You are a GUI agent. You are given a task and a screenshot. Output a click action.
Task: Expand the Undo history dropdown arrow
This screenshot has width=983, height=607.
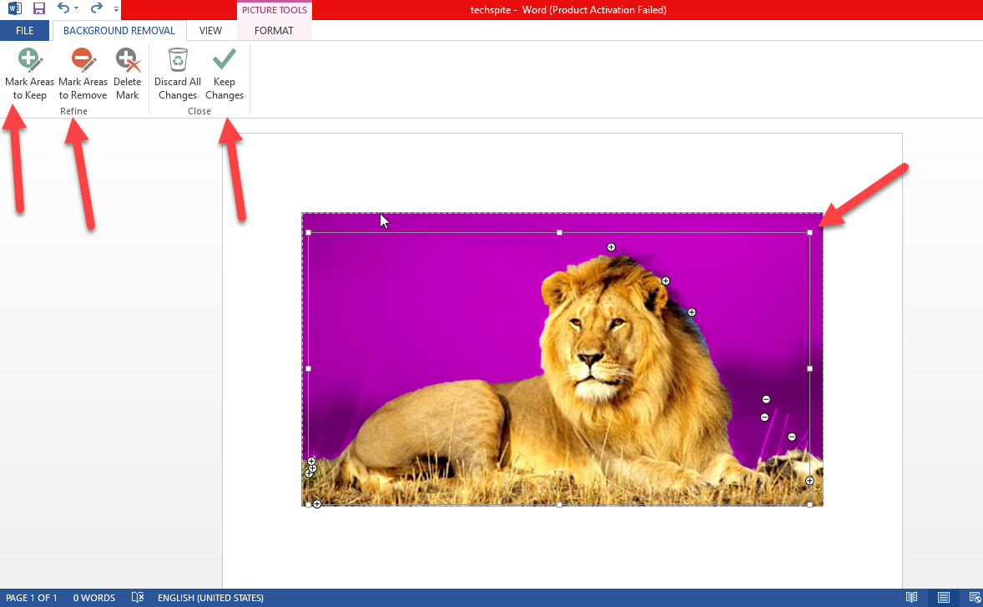point(77,9)
